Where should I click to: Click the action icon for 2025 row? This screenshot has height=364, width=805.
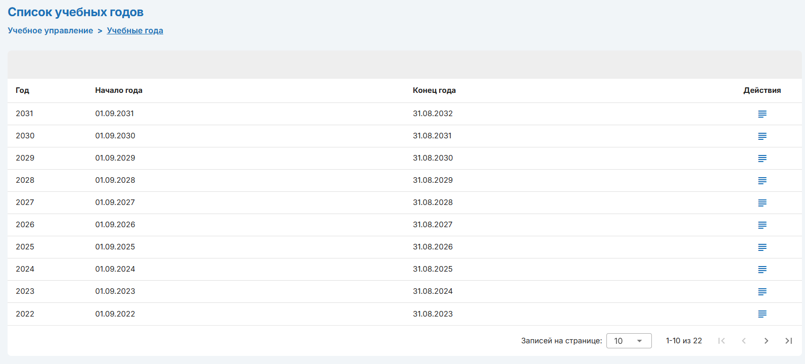coord(762,247)
